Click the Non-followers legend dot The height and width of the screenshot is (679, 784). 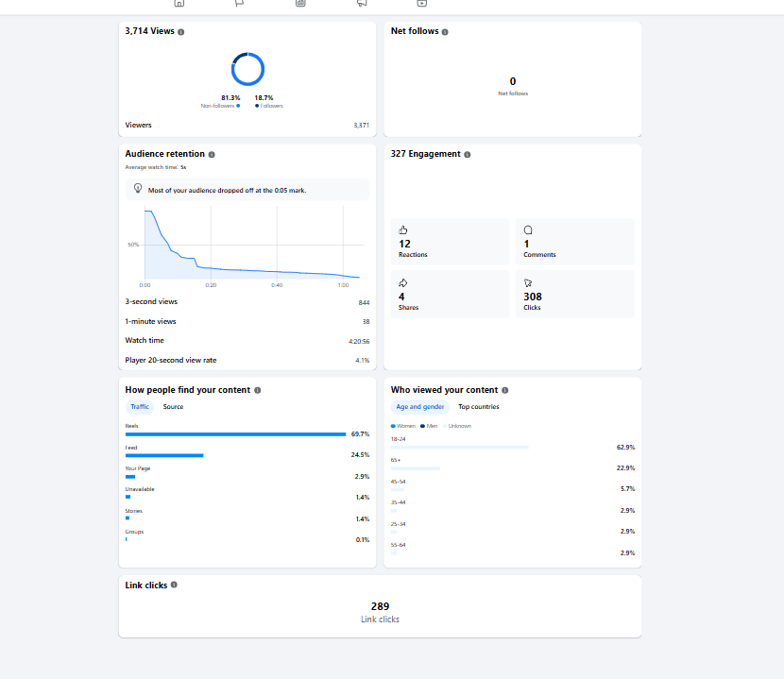coord(238,106)
